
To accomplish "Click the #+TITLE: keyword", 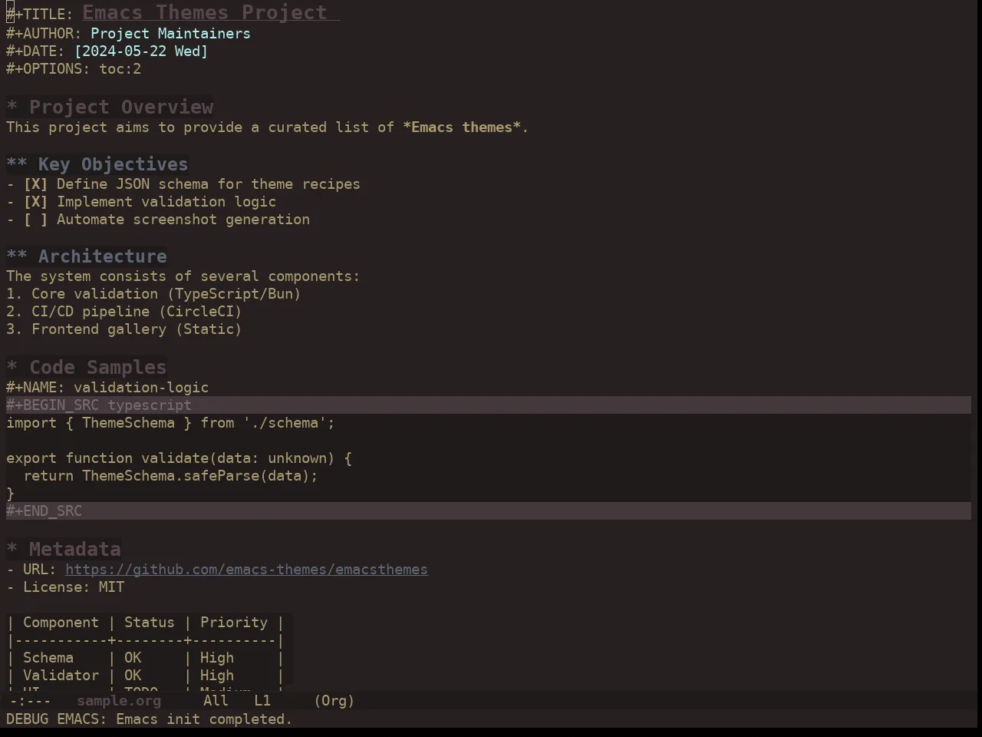I will (40, 15).
